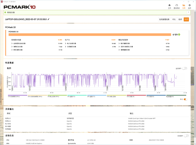
Task: Select CPU load (%) dark blue legend
Action: point(156,96)
